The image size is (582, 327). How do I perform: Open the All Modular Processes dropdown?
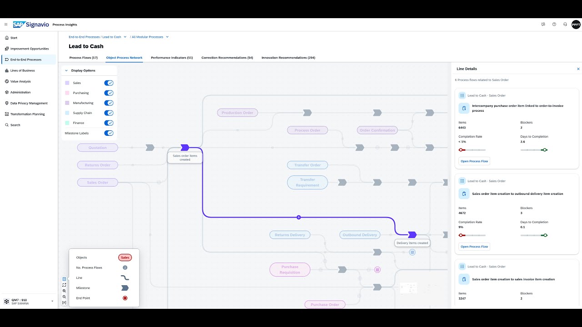pos(167,37)
